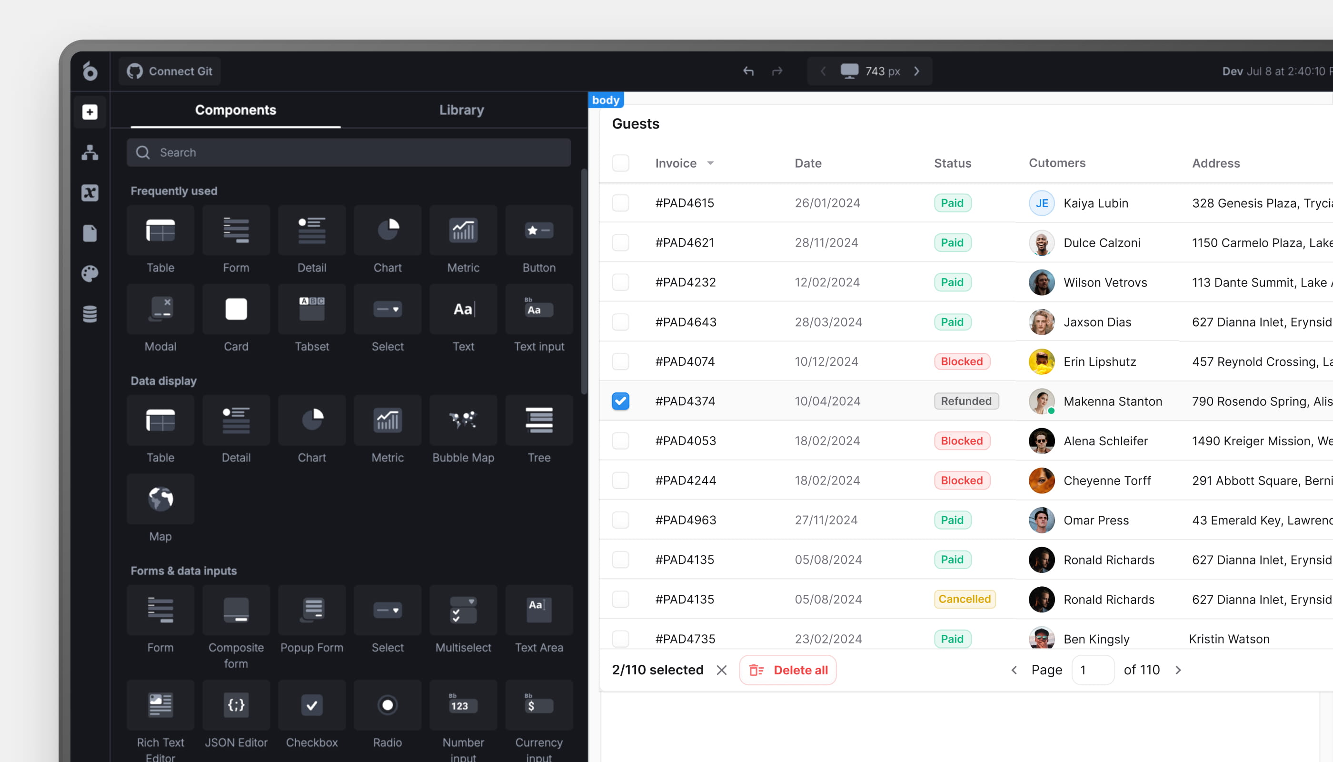Click the Delete all button
The width and height of the screenshot is (1333, 762).
coord(788,670)
